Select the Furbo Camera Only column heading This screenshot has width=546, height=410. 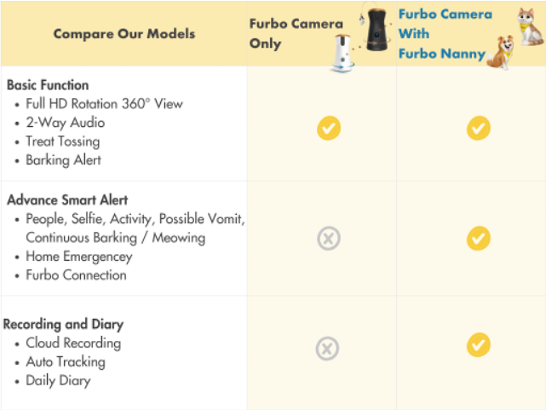point(295,33)
